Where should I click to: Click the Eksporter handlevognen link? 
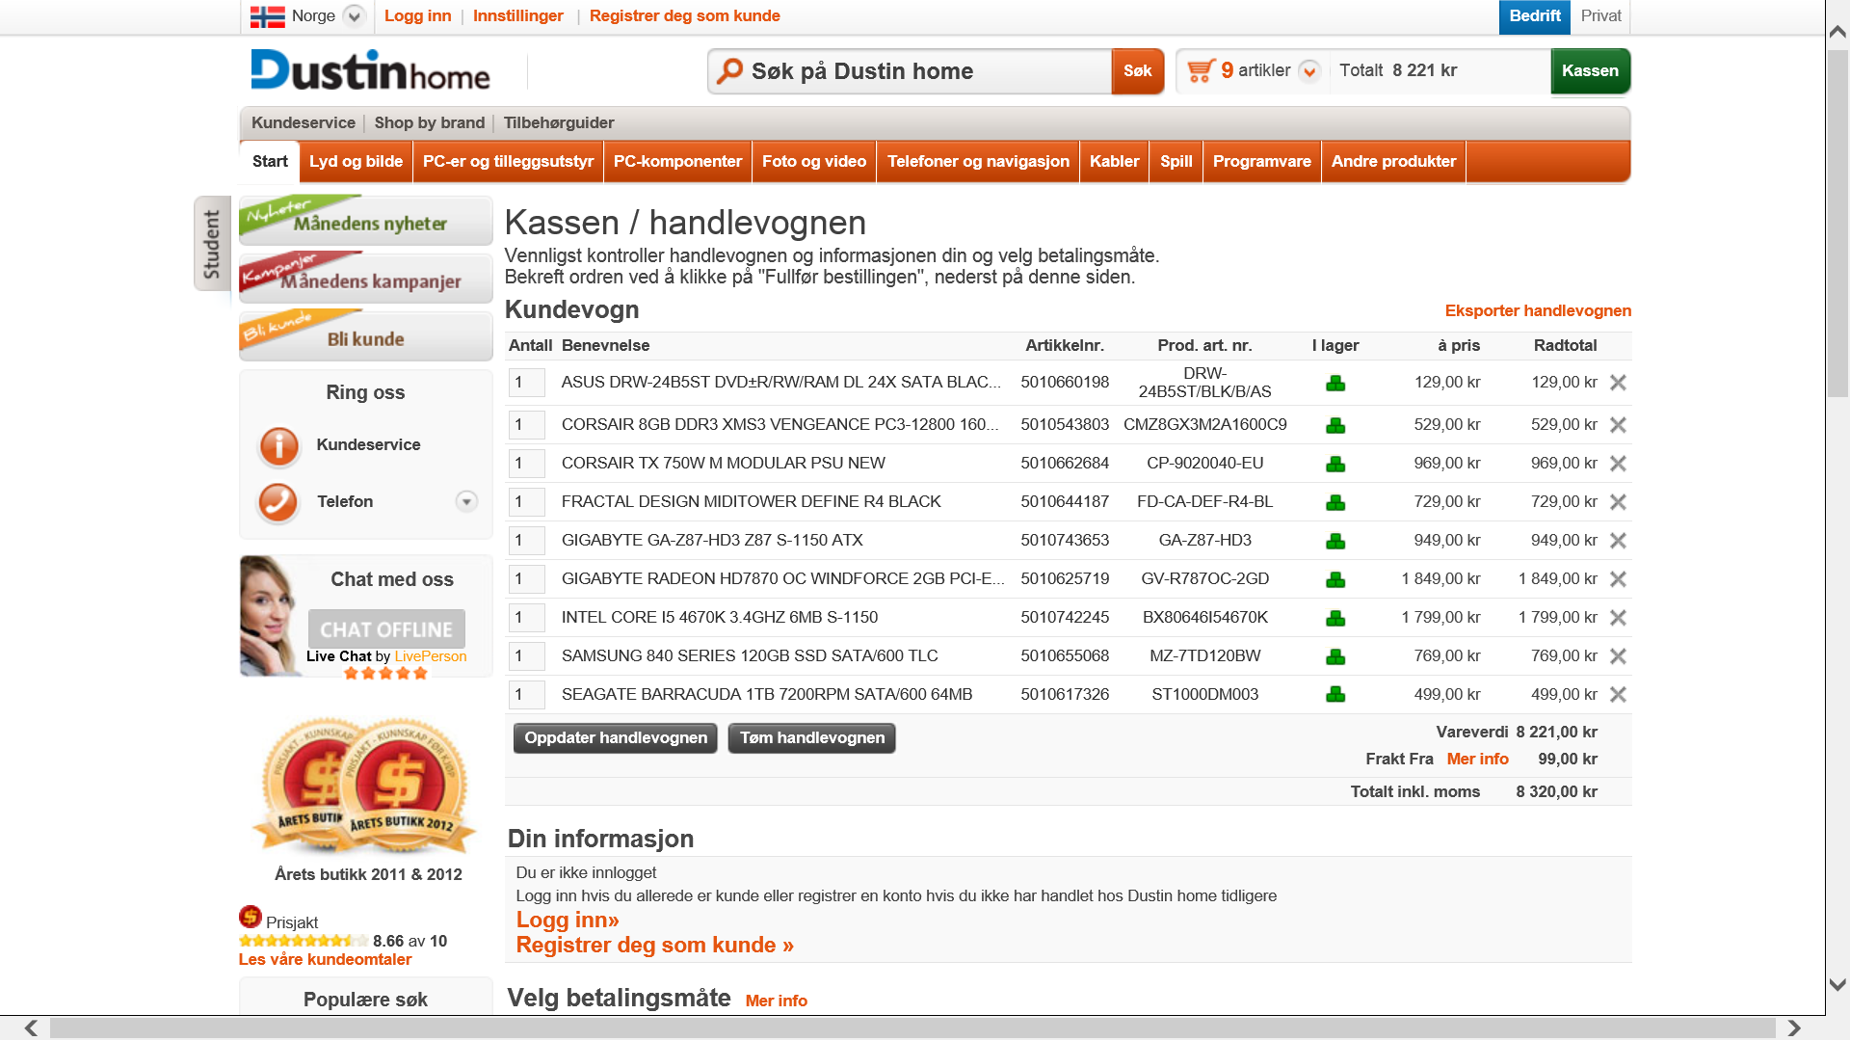pos(1537,310)
